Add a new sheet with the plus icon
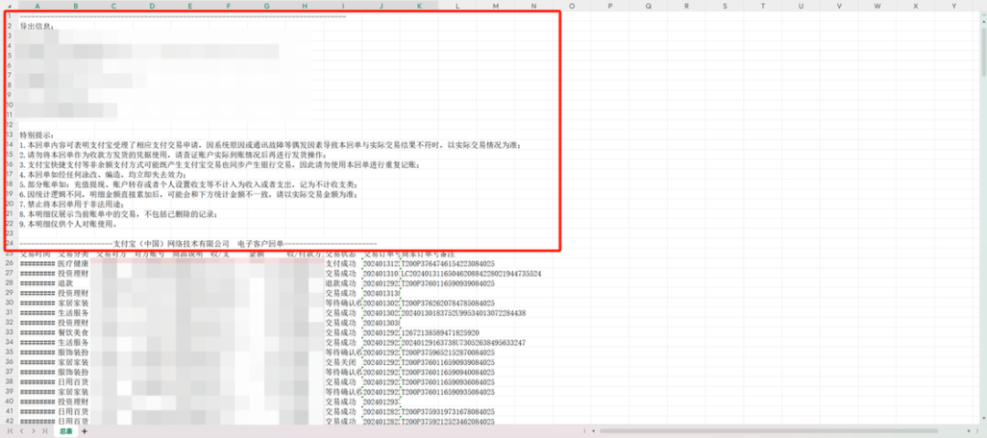The image size is (987, 438). tap(84, 432)
